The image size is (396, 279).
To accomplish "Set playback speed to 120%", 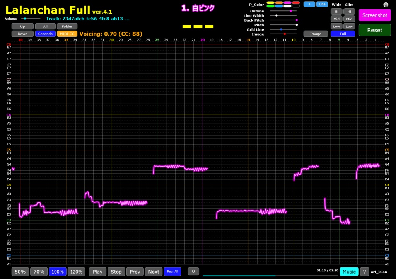I will click(x=76, y=272).
